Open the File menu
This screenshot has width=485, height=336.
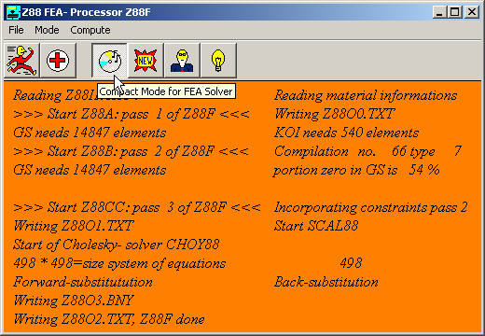[x=16, y=30]
